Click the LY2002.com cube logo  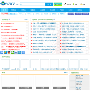[x=9, y=3]
